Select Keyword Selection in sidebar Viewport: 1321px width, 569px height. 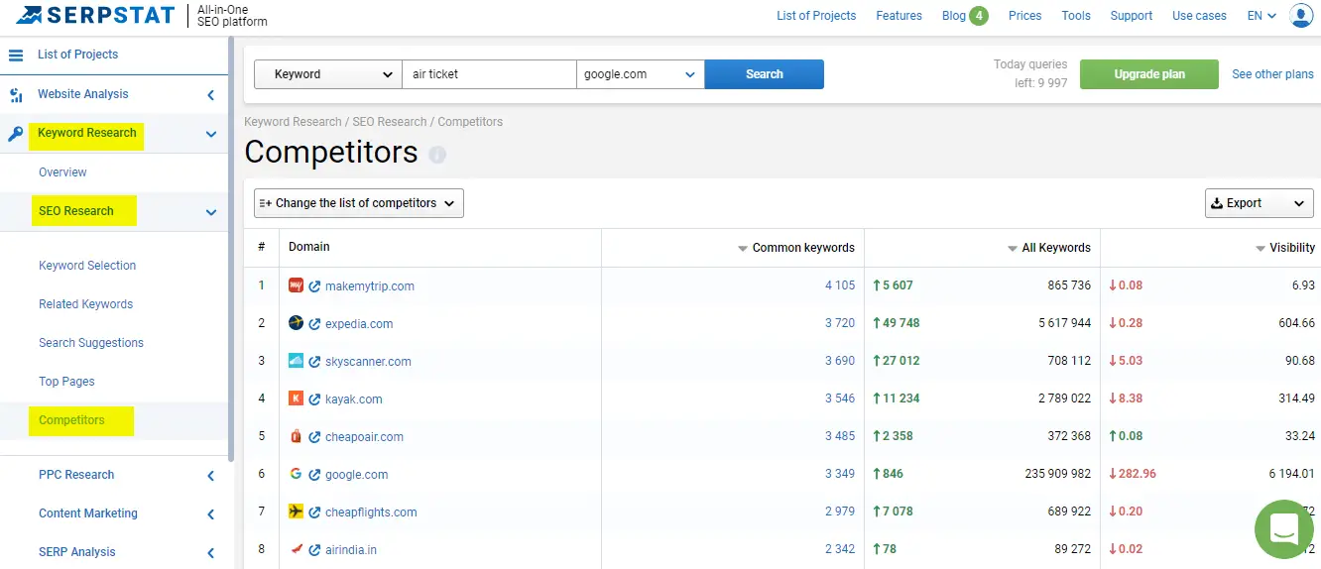tap(87, 266)
